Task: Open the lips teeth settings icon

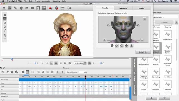Action: (32, 8)
